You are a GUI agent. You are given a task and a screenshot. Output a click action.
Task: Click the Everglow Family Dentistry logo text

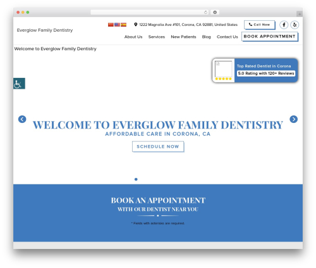(x=45, y=30)
